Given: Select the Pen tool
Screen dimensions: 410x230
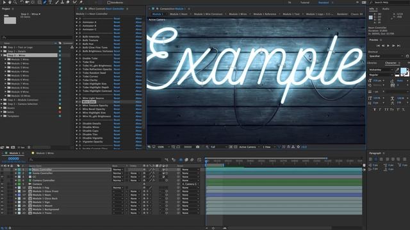Looking at the screenshot, I should [45, 3].
